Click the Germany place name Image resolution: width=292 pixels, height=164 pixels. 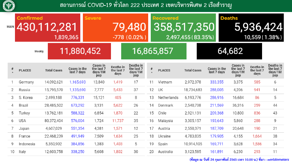tap(26, 82)
